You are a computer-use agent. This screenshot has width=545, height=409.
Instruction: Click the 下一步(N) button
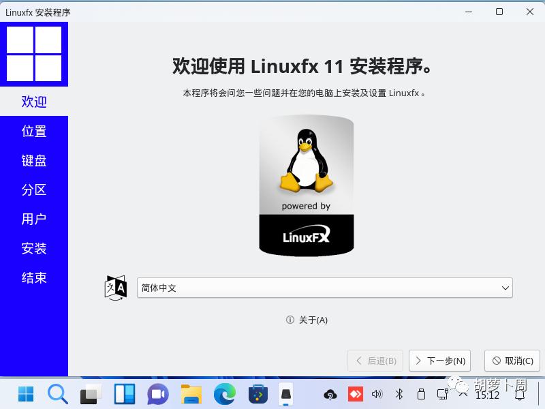tap(439, 361)
